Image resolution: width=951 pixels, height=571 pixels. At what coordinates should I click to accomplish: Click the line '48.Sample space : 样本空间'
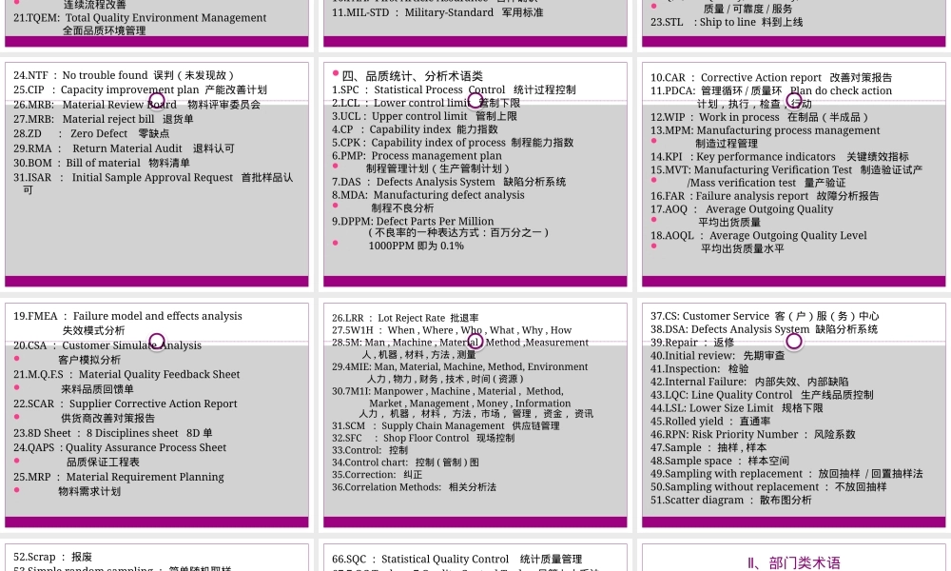[x=720, y=461]
